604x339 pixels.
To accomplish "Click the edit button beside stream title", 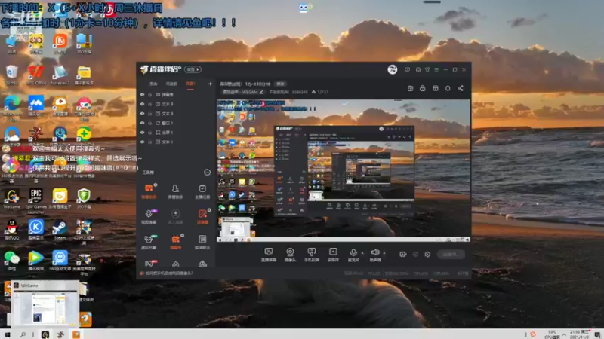I will 280,84.
